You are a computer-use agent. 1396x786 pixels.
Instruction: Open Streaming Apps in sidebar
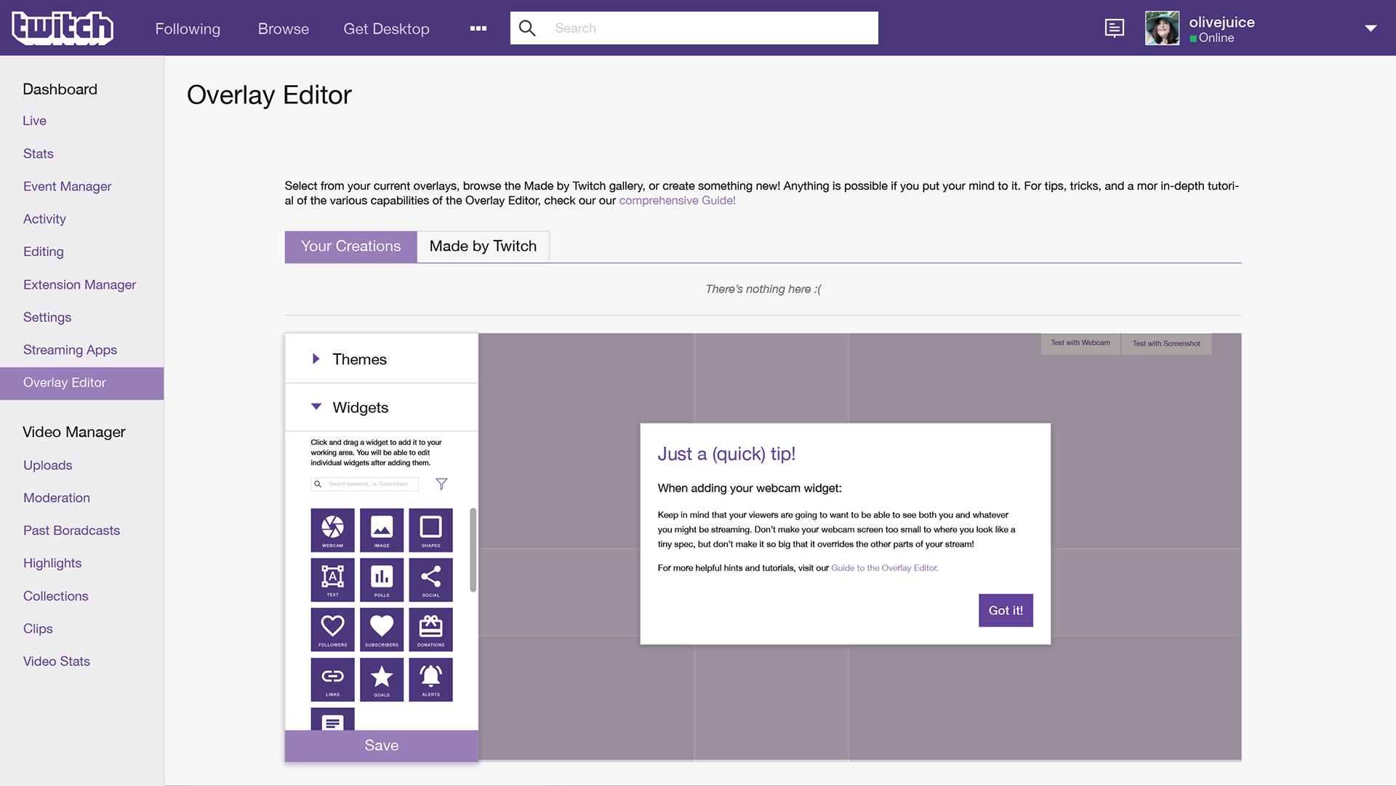(x=70, y=350)
